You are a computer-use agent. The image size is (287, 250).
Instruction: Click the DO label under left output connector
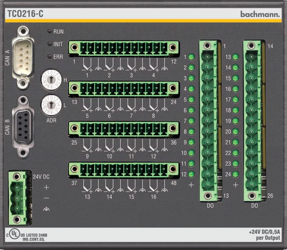point(210,206)
